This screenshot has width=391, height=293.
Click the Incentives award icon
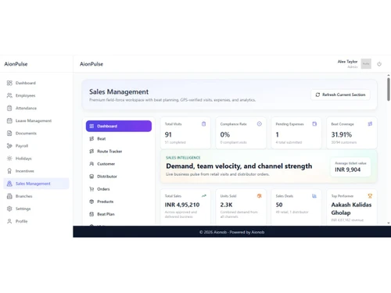(9, 171)
